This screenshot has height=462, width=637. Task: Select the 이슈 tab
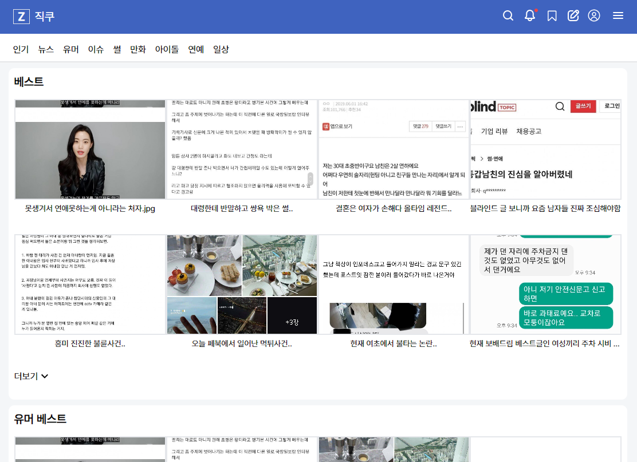(96, 49)
